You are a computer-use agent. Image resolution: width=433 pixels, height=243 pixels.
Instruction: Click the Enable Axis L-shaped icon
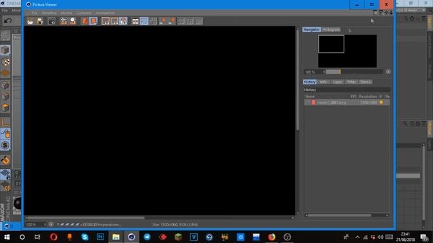click(5, 122)
